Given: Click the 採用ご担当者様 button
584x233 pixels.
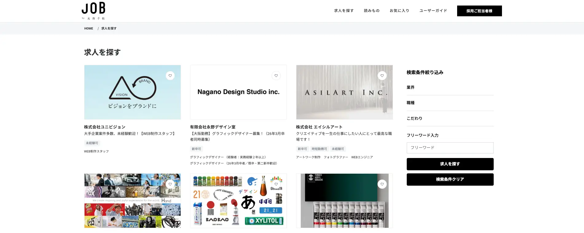Looking at the screenshot, I should [x=479, y=11].
